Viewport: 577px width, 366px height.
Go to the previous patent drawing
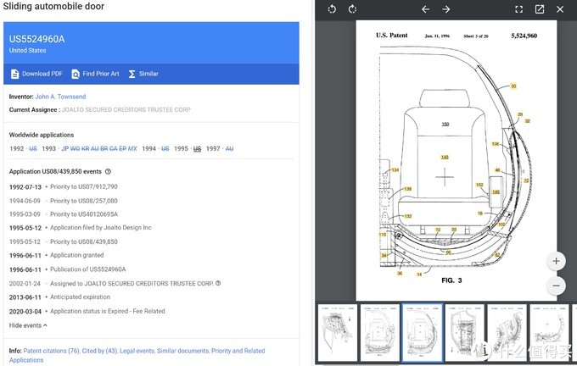point(426,9)
